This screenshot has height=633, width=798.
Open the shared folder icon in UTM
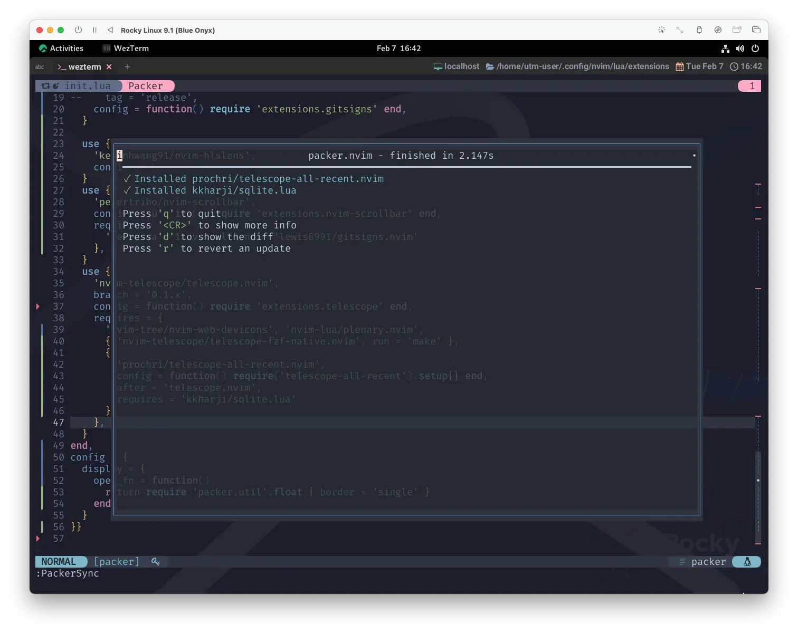coord(737,30)
